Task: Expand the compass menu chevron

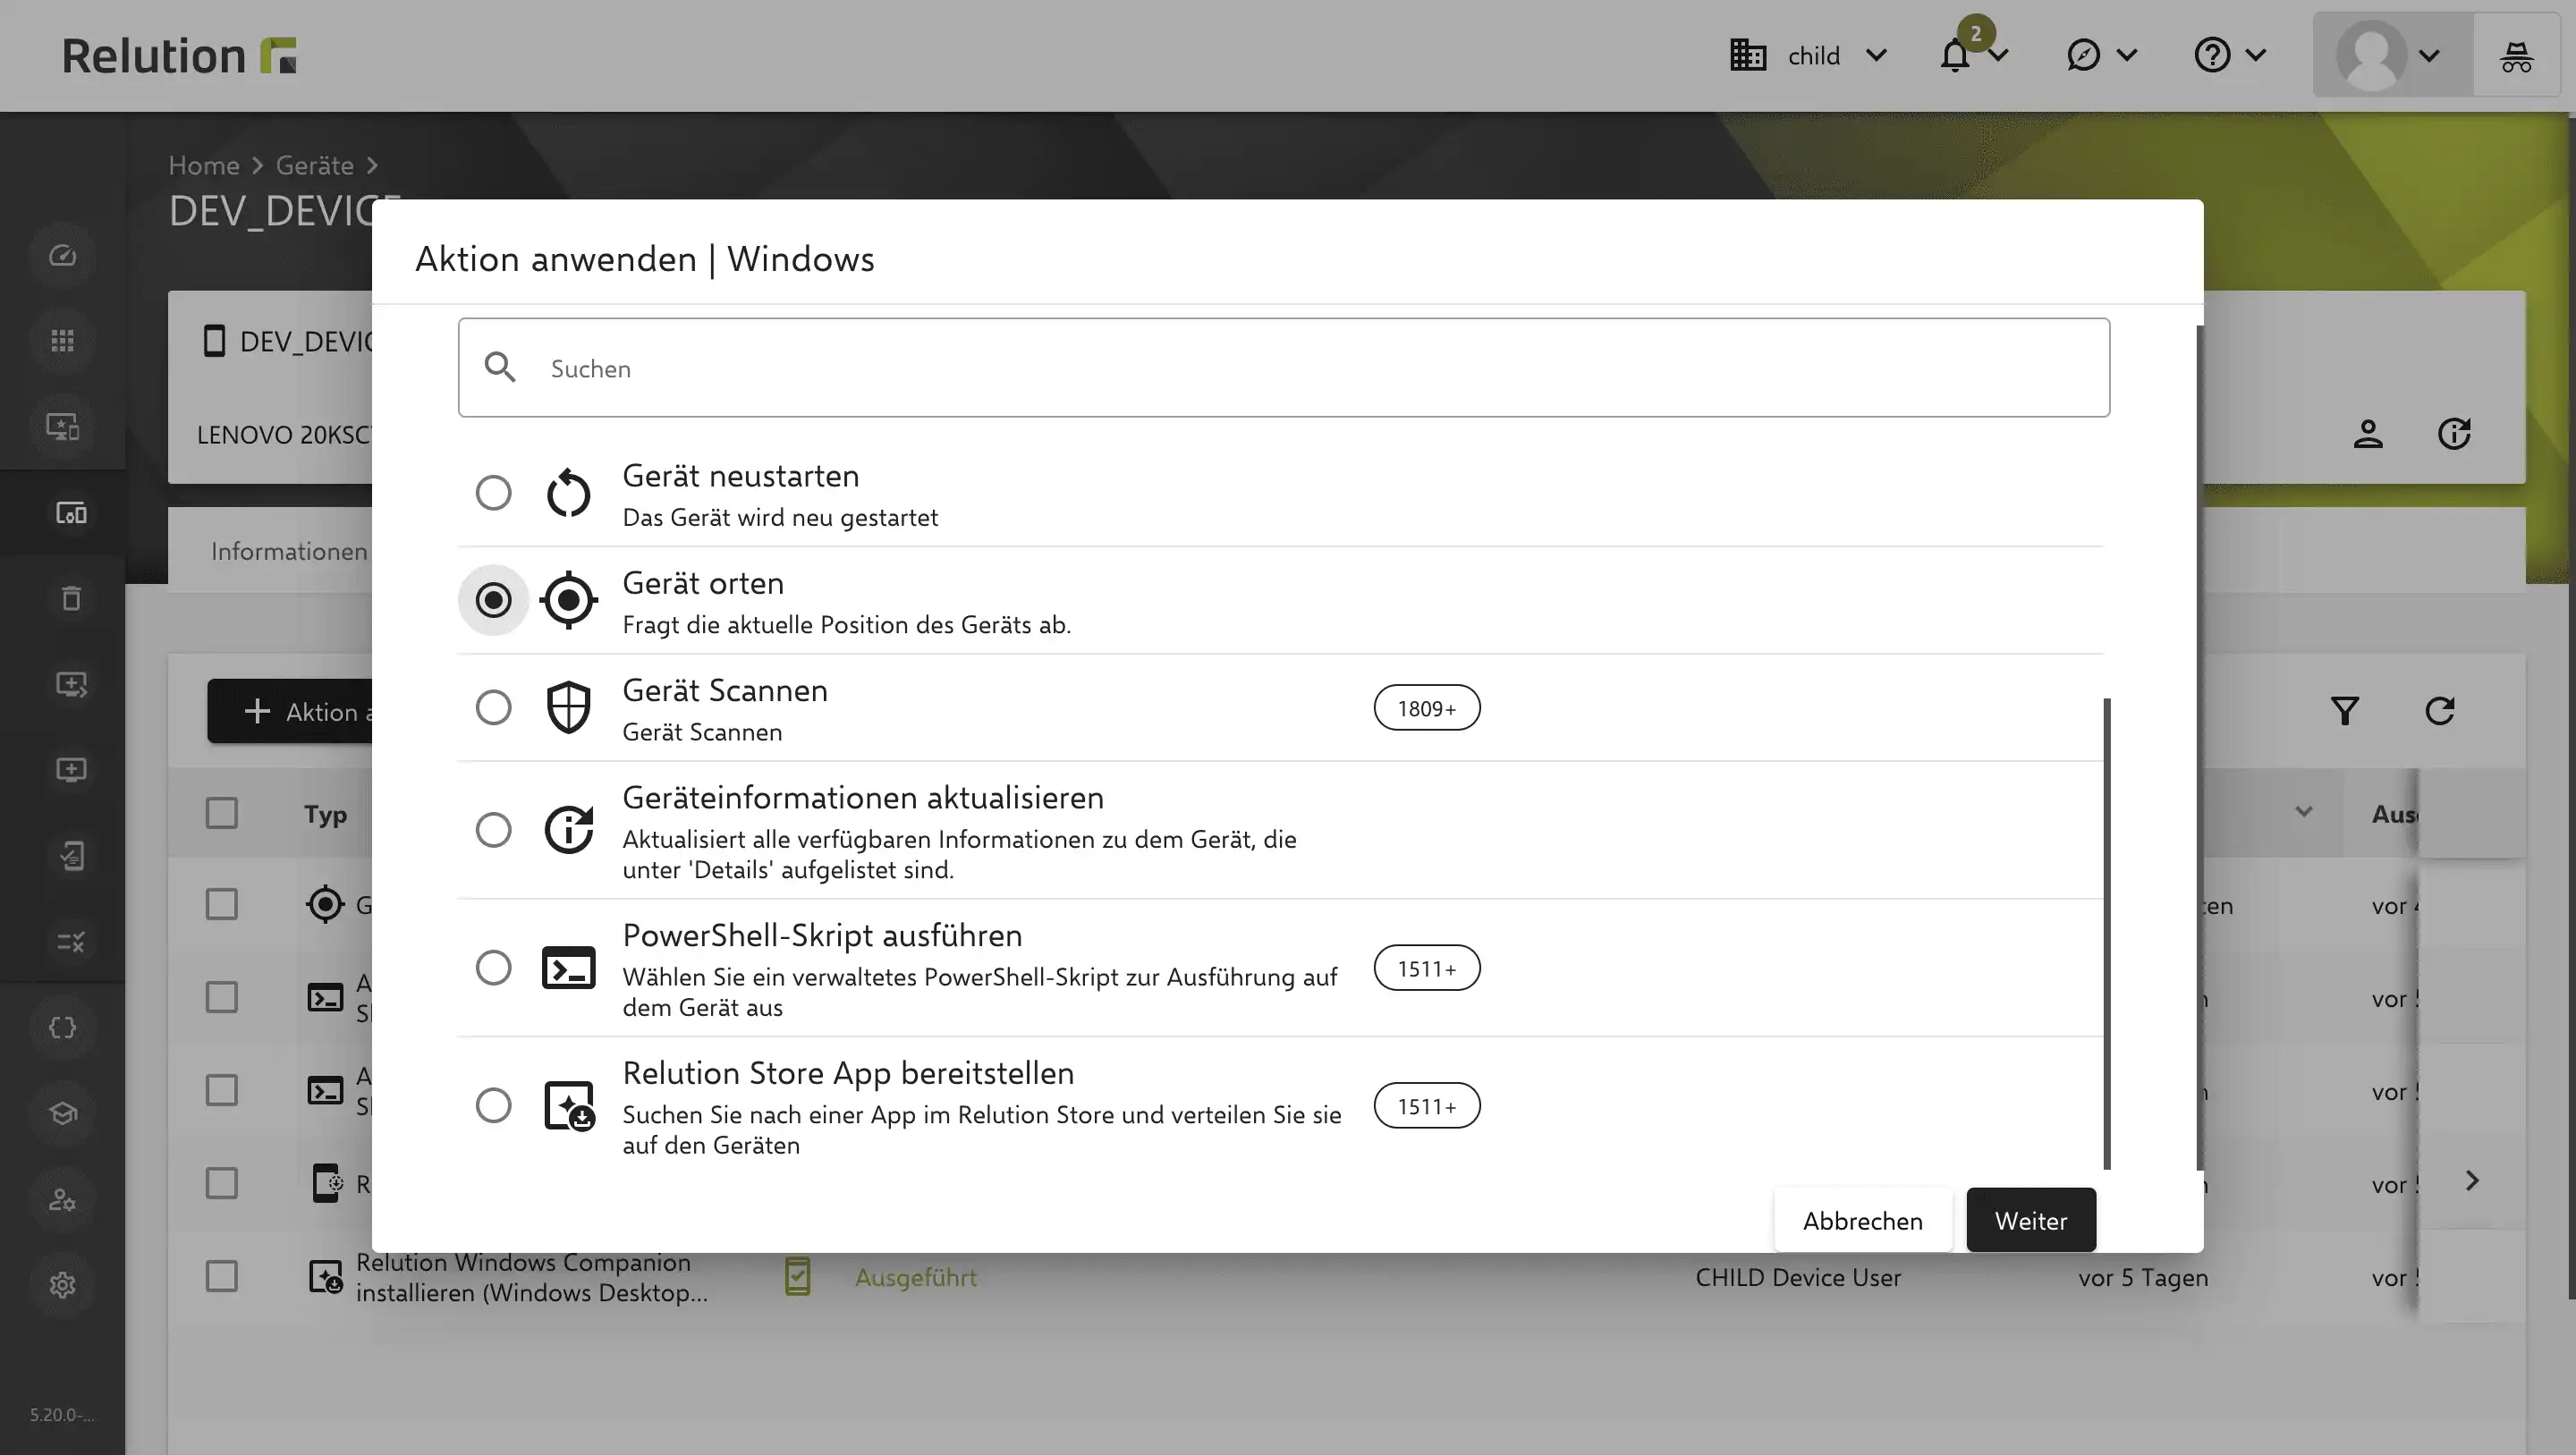Action: [2127, 56]
